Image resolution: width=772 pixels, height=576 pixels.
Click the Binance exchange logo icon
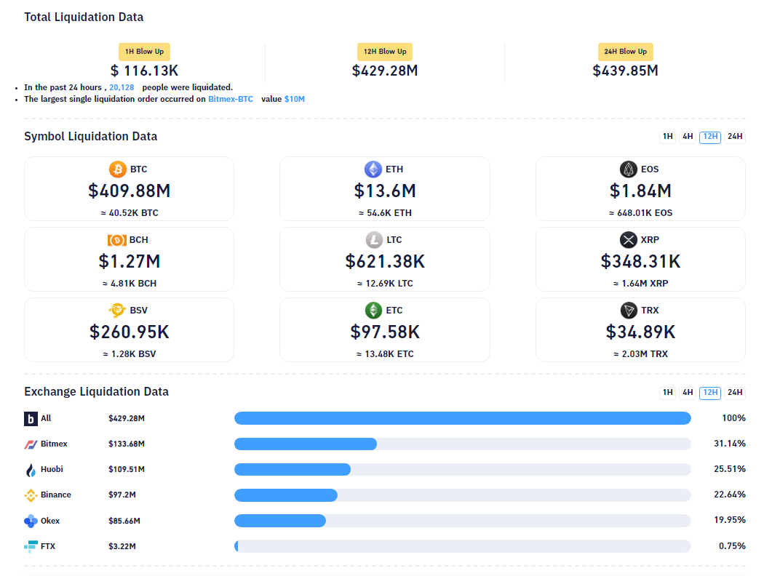point(31,495)
